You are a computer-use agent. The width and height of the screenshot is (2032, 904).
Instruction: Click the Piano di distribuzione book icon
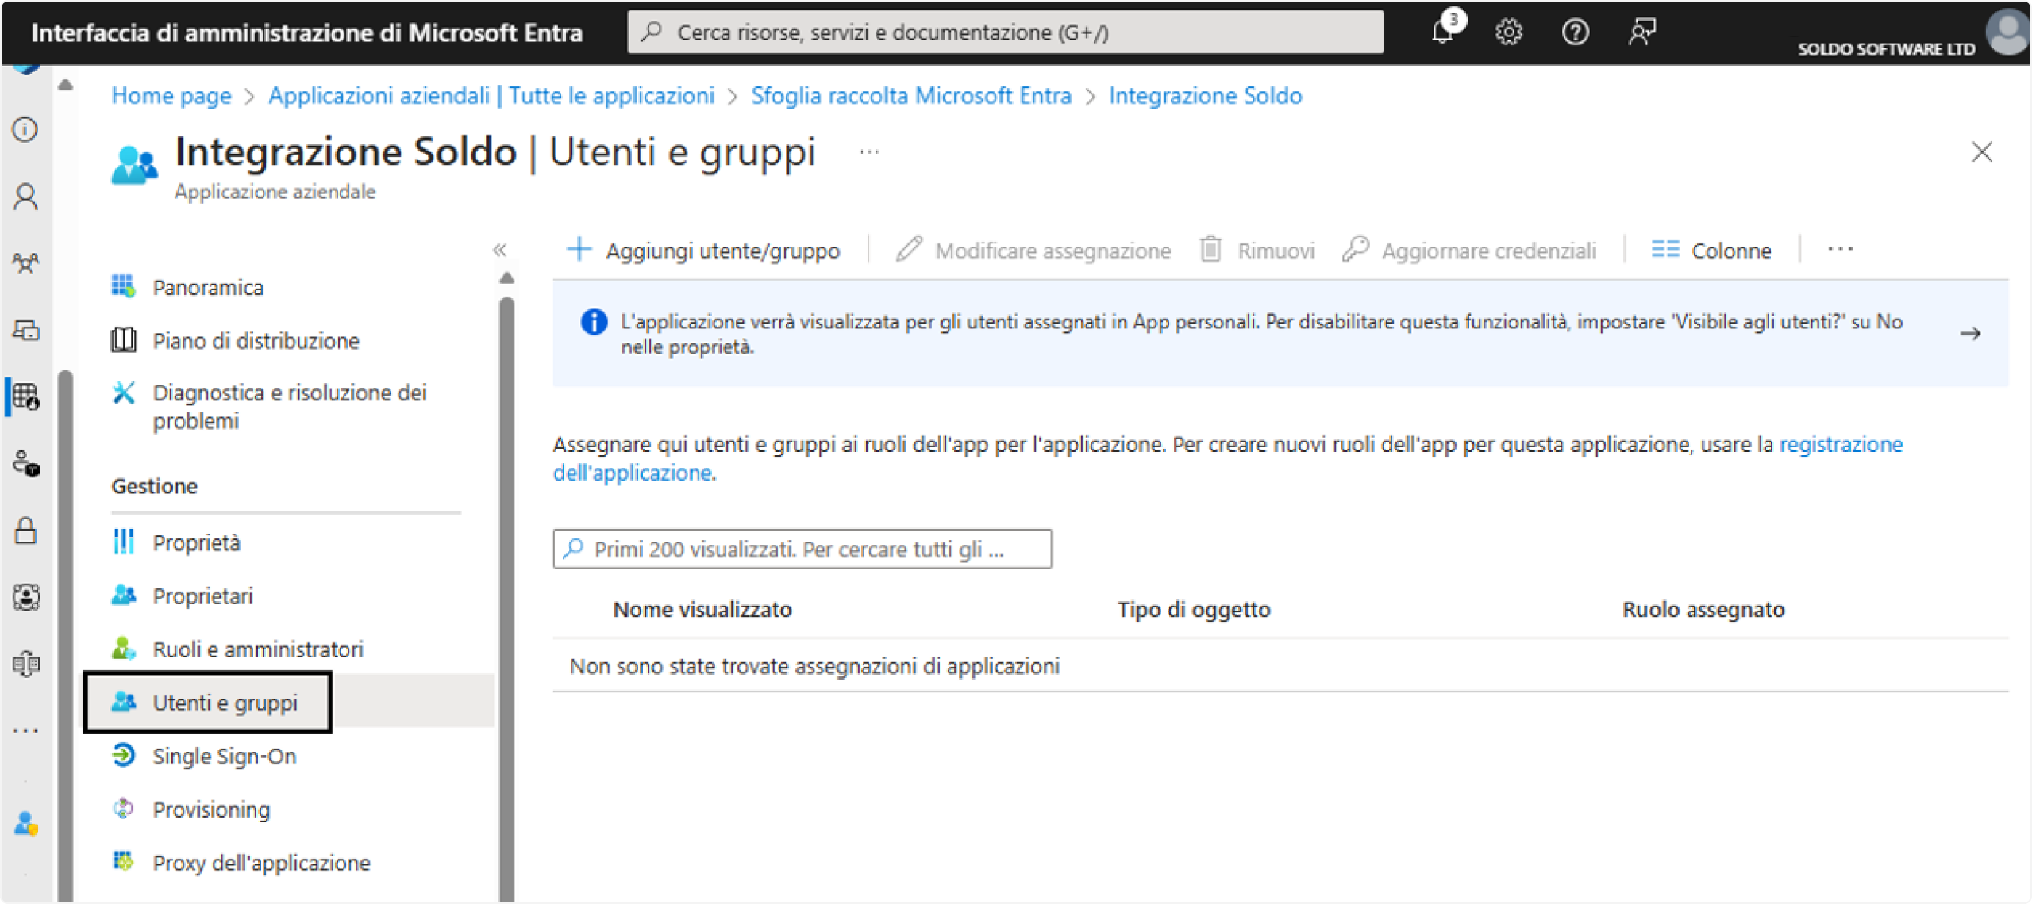123,340
